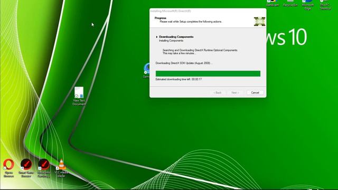Click Cancel in the DirectX installer
This screenshot has height=190, width=338.
coord(255,93)
